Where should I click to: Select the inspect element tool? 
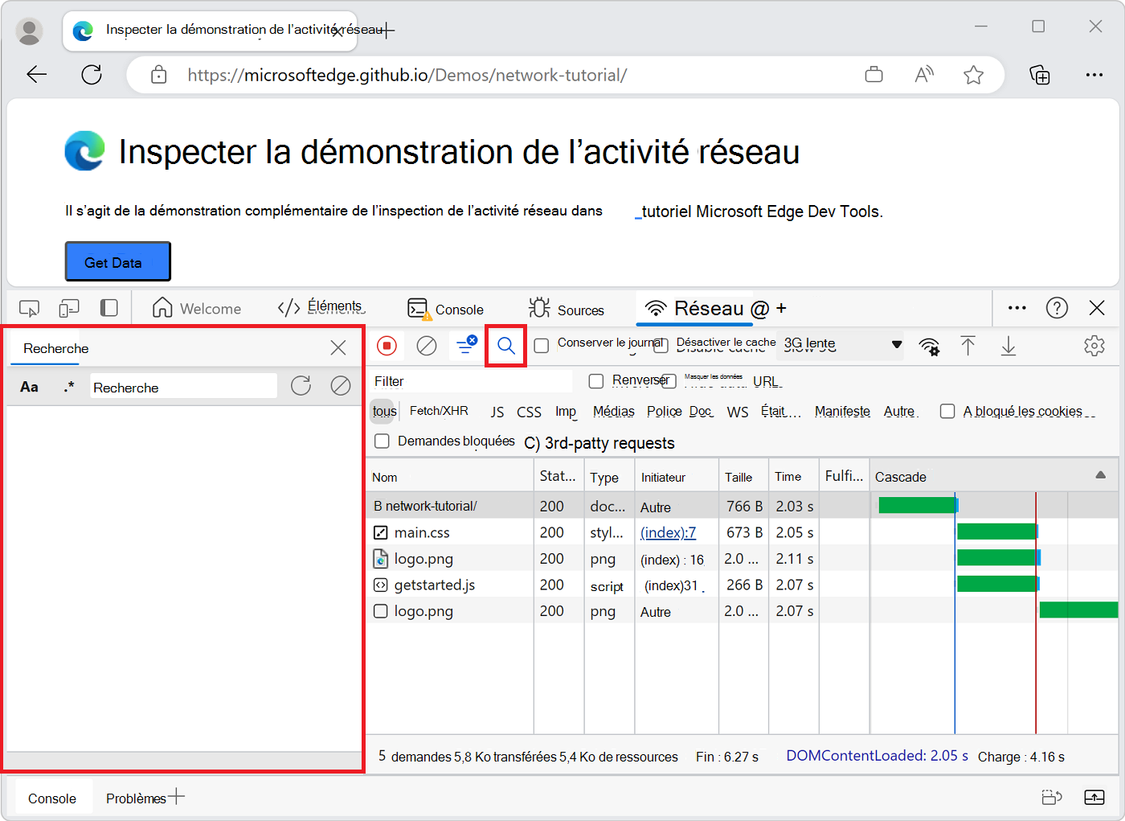29,308
